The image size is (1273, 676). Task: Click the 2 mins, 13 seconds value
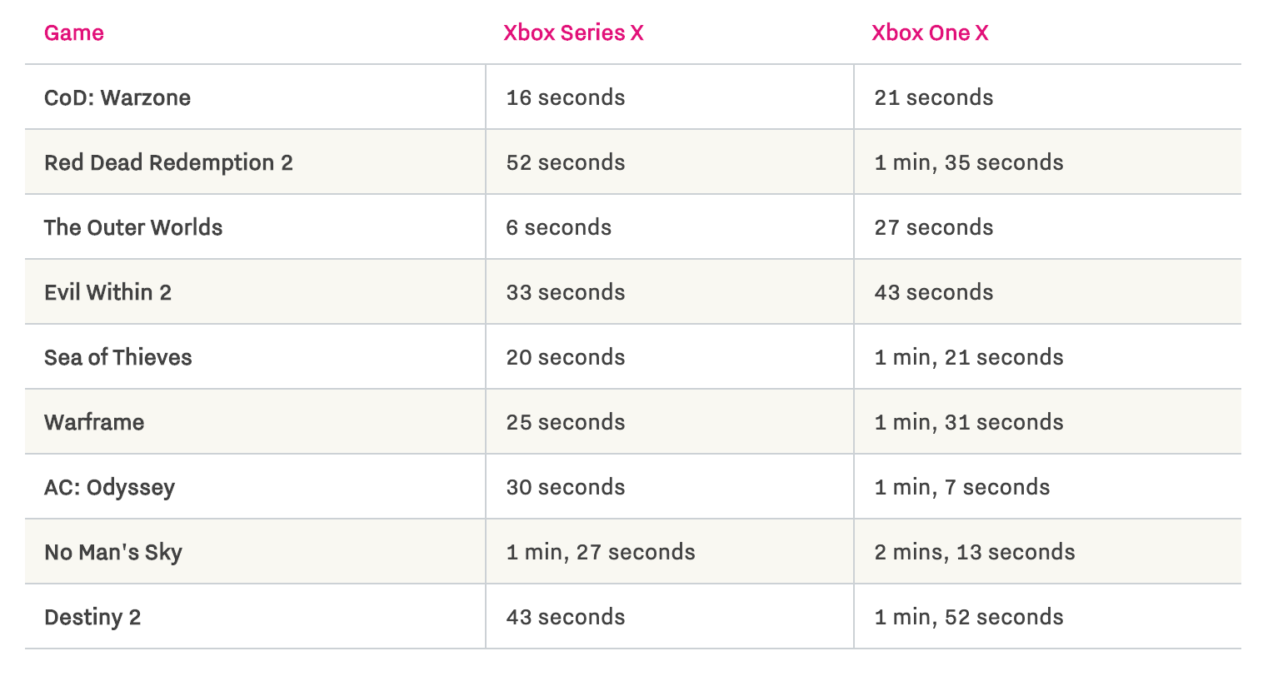[975, 553]
